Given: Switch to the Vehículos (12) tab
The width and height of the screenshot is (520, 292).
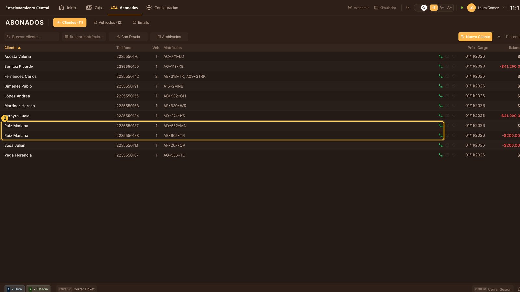Looking at the screenshot, I should click(x=108, y=22).
